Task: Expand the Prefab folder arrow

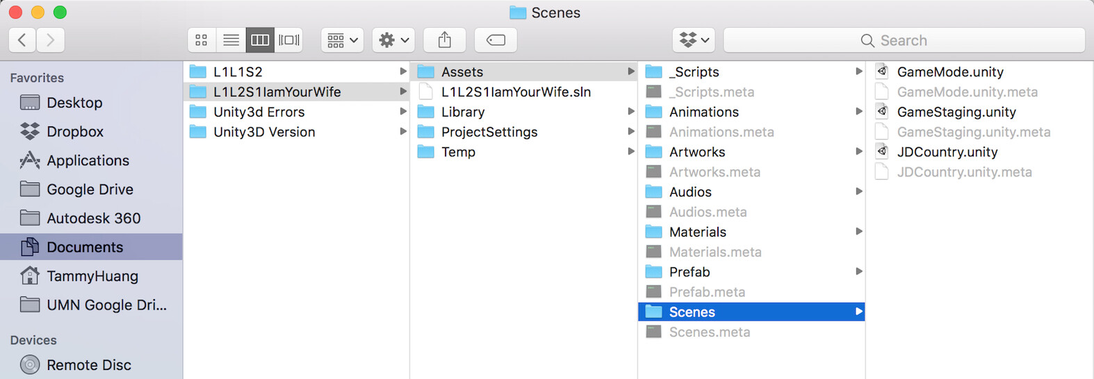Action: (859, 272)
